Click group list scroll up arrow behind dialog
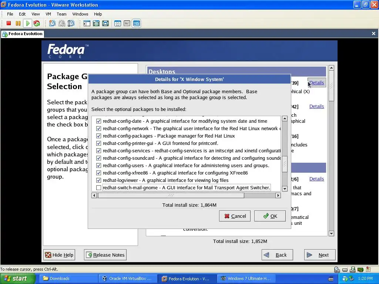Screen dimensions: 379x284 click(331, 68)
